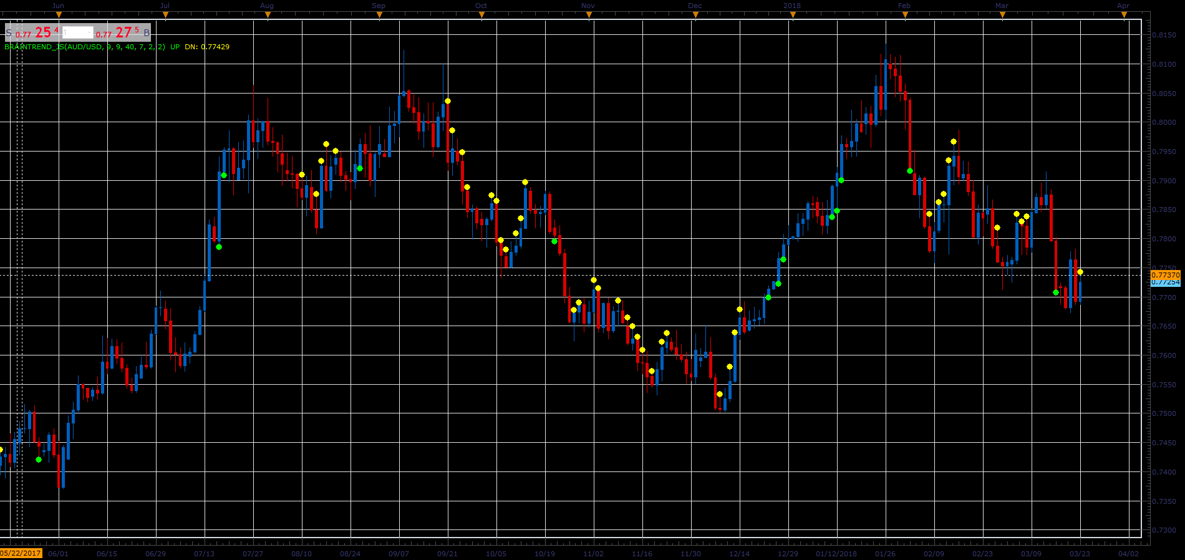This screenshot has width=1185, height=560.
Task: Click the orange 0.77370 price tag
Action: pyautogui.click(x=1166, y=275)
